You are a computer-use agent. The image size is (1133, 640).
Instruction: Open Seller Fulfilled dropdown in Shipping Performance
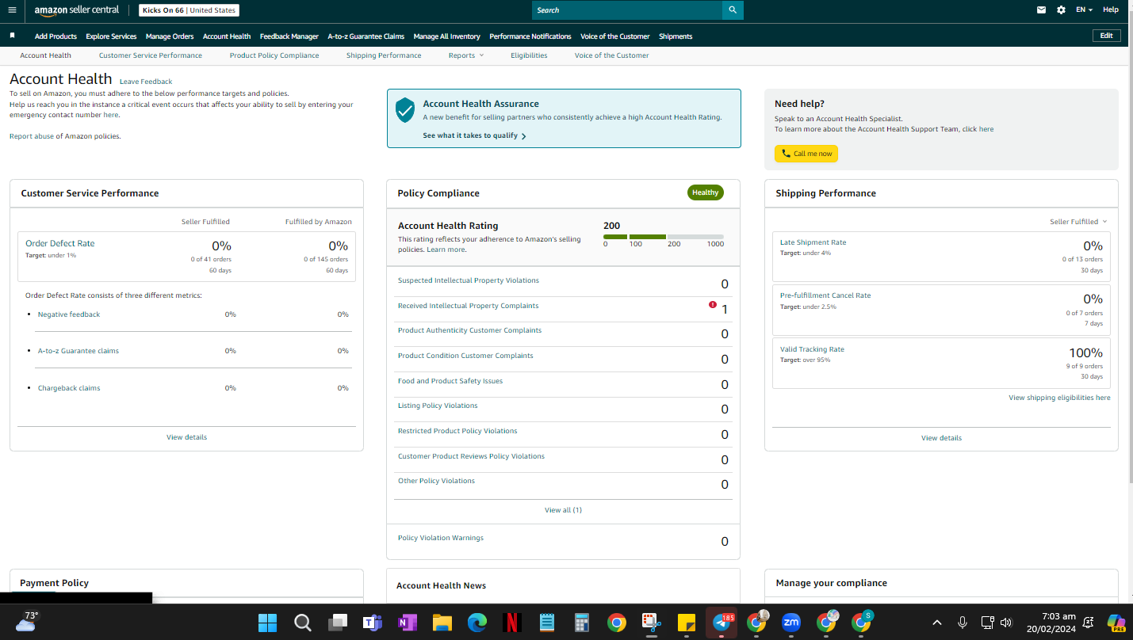pyautogui.click(x=1078, y=222)
